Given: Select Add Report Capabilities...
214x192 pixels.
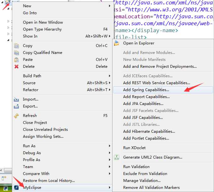Looking at the screenshot, I should [163, 97].
